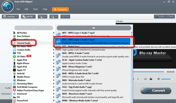Open the Tools menu
Viewport: 176px width, 103px height.
(35, 9)
